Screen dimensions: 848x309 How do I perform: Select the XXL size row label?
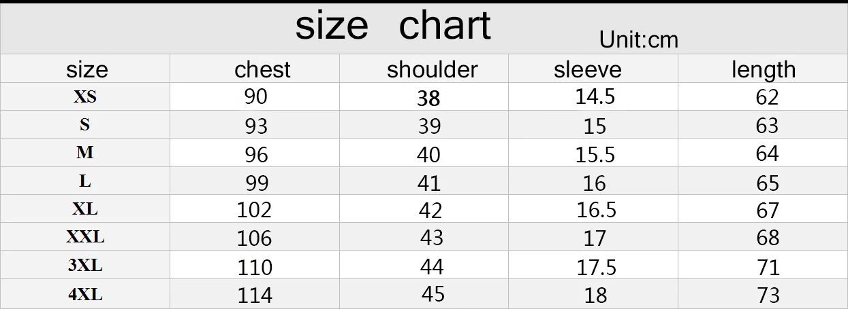pos(85,237)
